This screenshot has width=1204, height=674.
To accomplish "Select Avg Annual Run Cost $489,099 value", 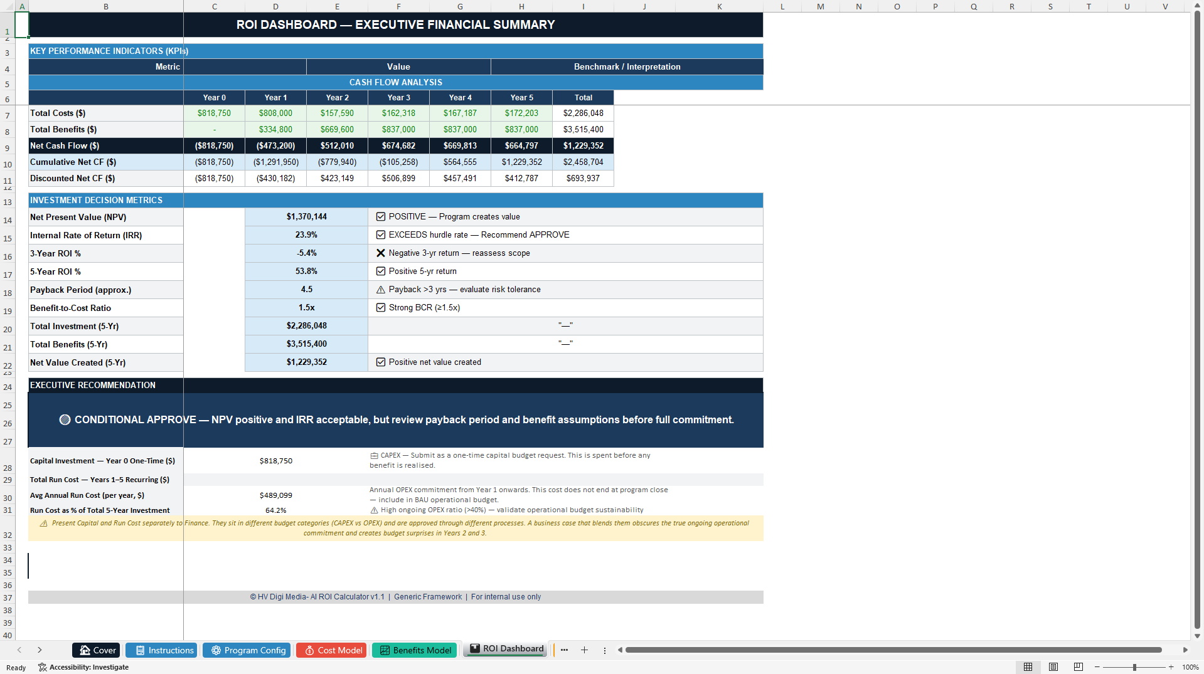I will click(x=276, y=495).
